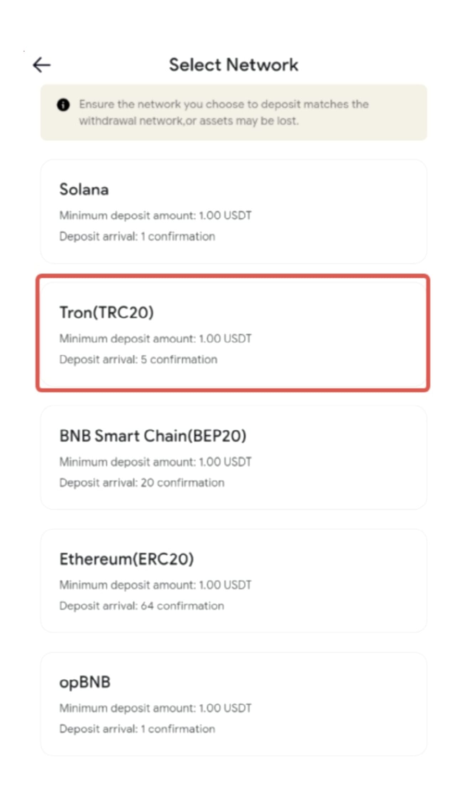
Task: Click the Ethereum(ERC20) heading text
Action: [126, 558]
